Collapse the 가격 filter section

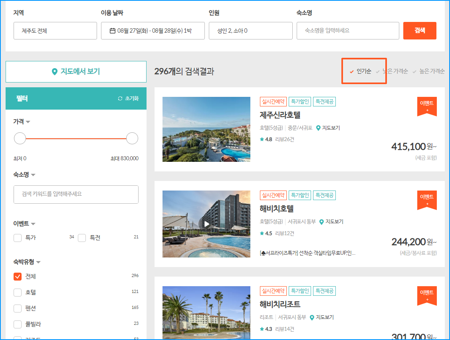[x=22, y=122]
